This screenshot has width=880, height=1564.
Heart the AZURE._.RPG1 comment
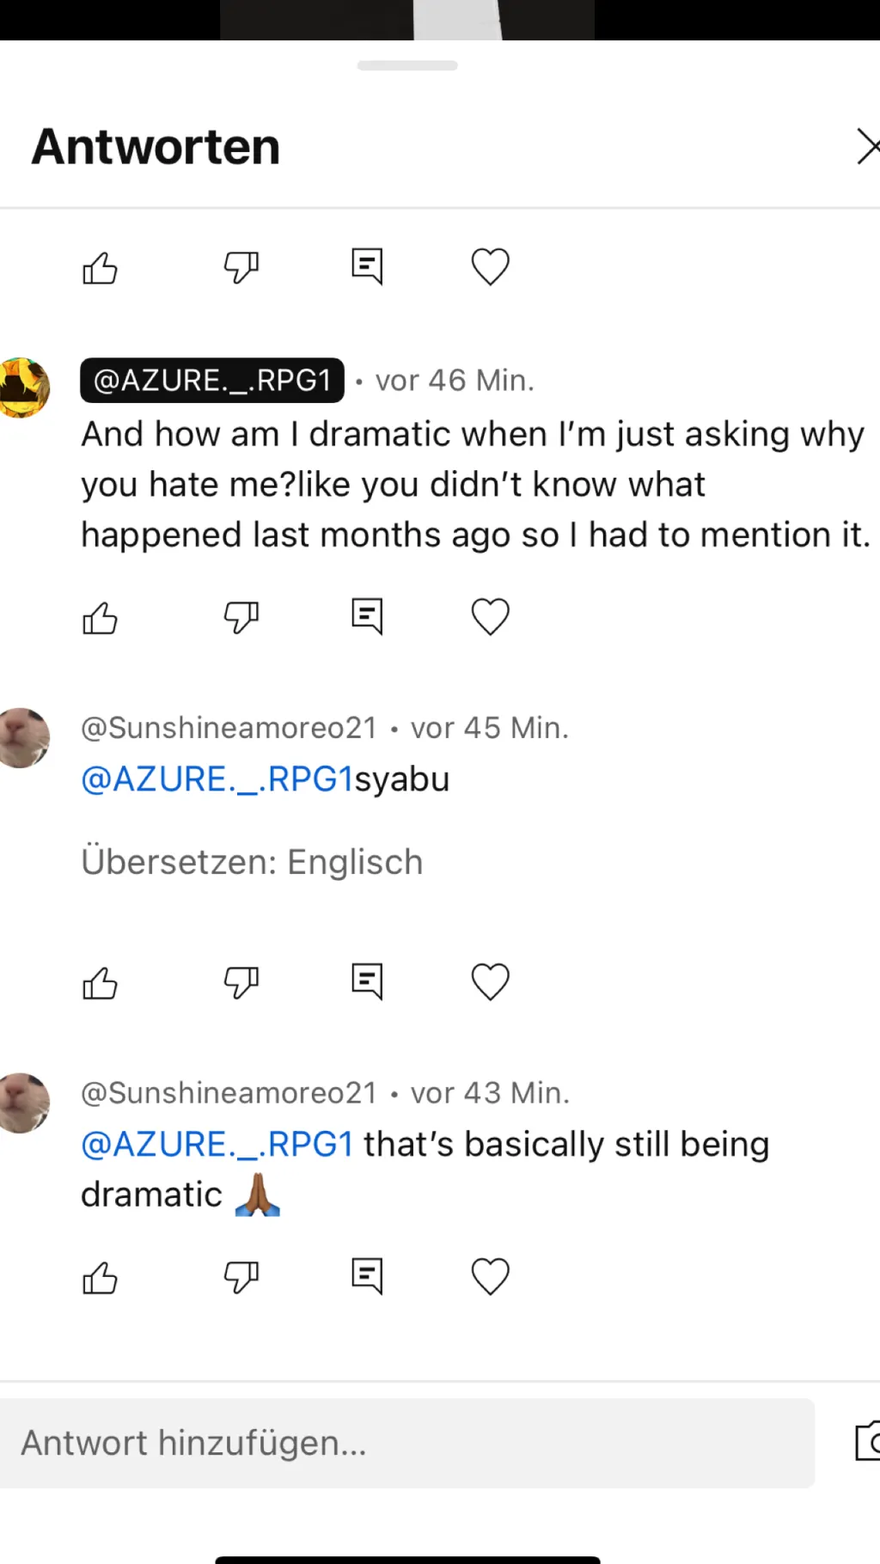491,616
